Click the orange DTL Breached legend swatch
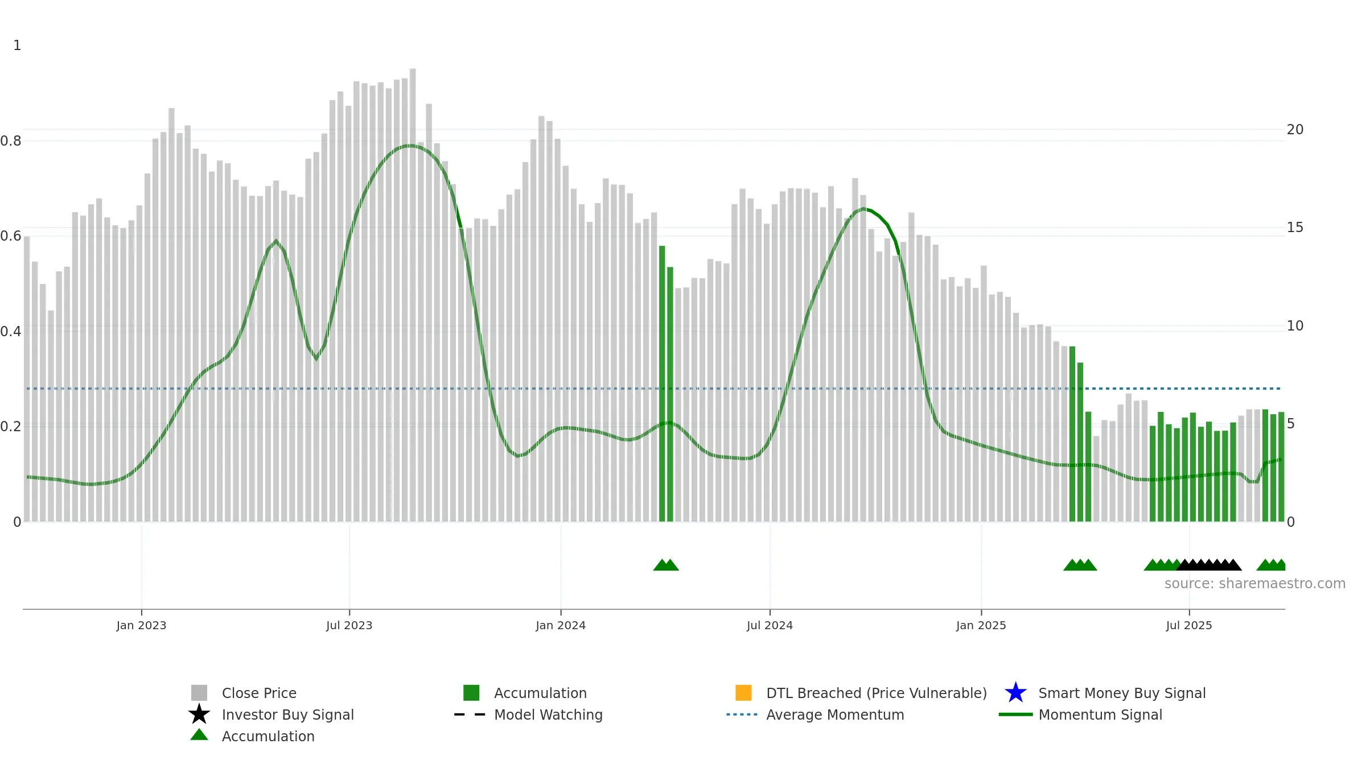Viewport: 1366px width, 768px height. (743, 693)
